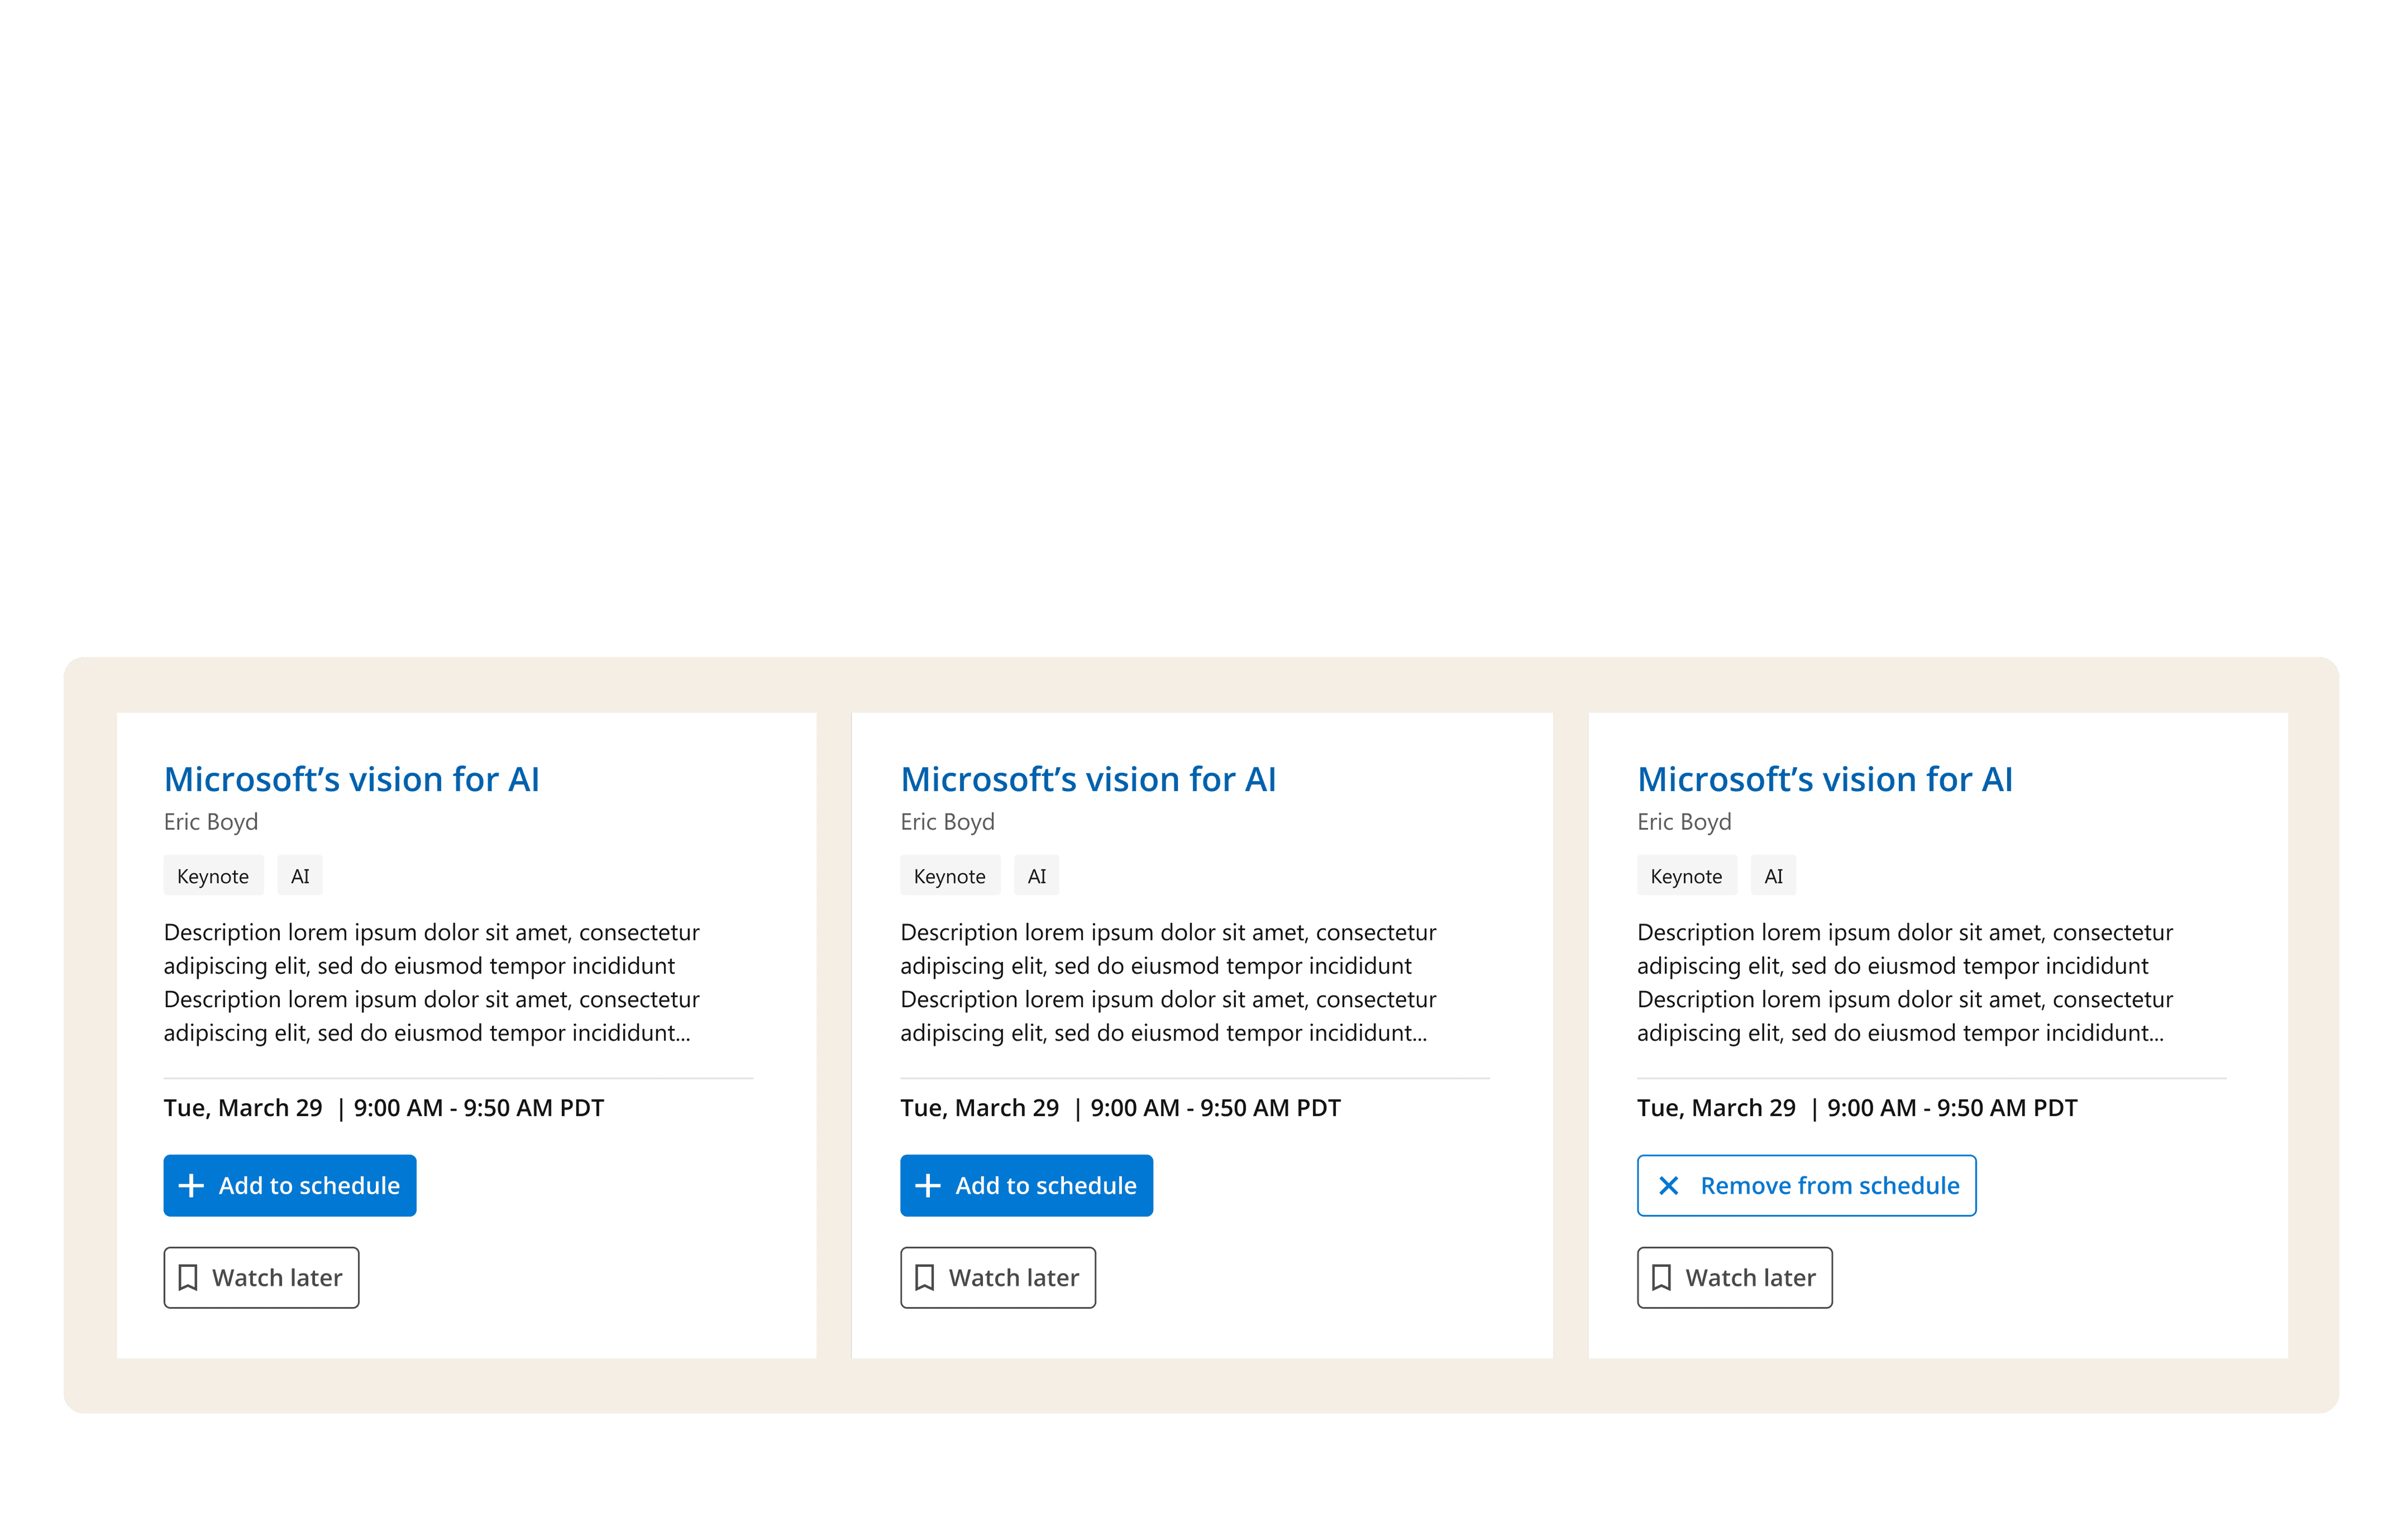Click Remove from schedule button text
Image resolution: width=2403 pixels, height=1540 pixels.
coord(1829,1186)
